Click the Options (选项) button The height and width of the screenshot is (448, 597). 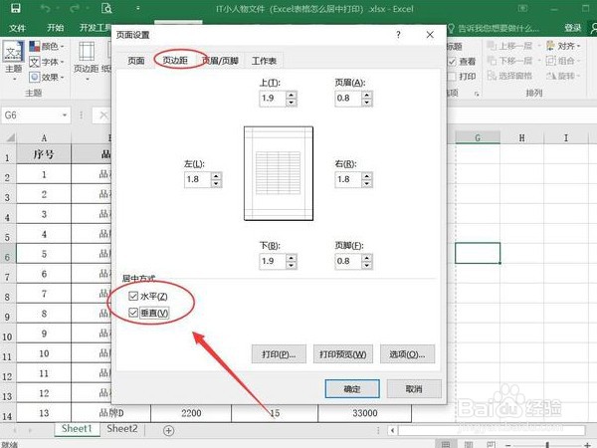[407, 354]
